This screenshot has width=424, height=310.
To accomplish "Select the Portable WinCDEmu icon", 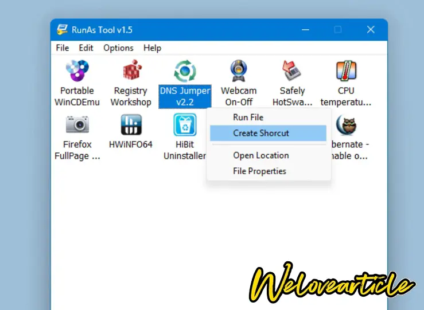I will click(x=77, y=72).
